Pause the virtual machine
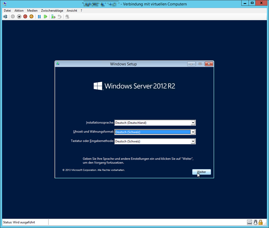Viewport: 269px width, 228px height. (x=39, y=17)
